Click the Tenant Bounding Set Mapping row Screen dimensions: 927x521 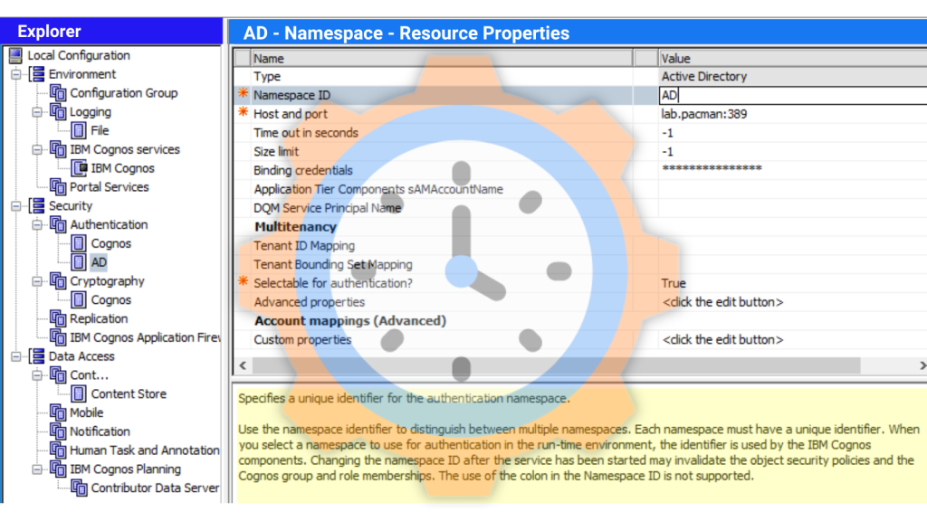[x=580, y=265]
